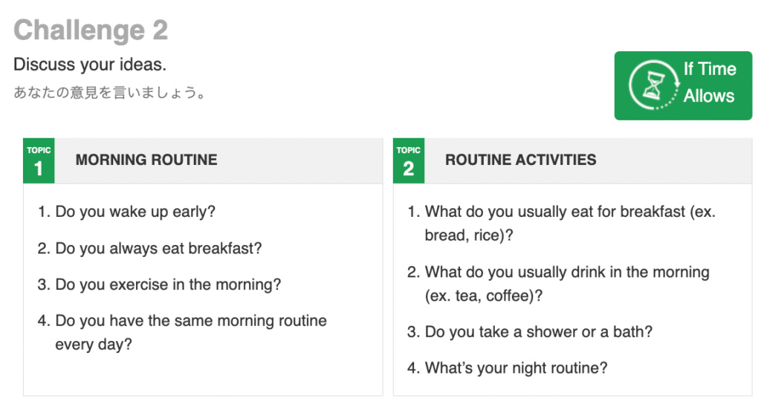Select the usually drink in the morning question
Image resolution: width=761 pixels, height=410 pixels.
[558, 284]
